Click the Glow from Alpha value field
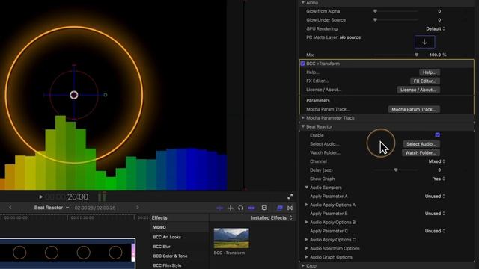479x269 pixels. [439, 11]
